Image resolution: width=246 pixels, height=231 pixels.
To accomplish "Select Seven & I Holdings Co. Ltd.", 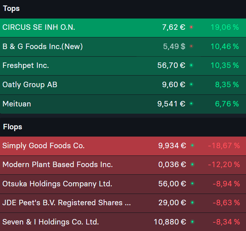I will [x=123, y=222].
